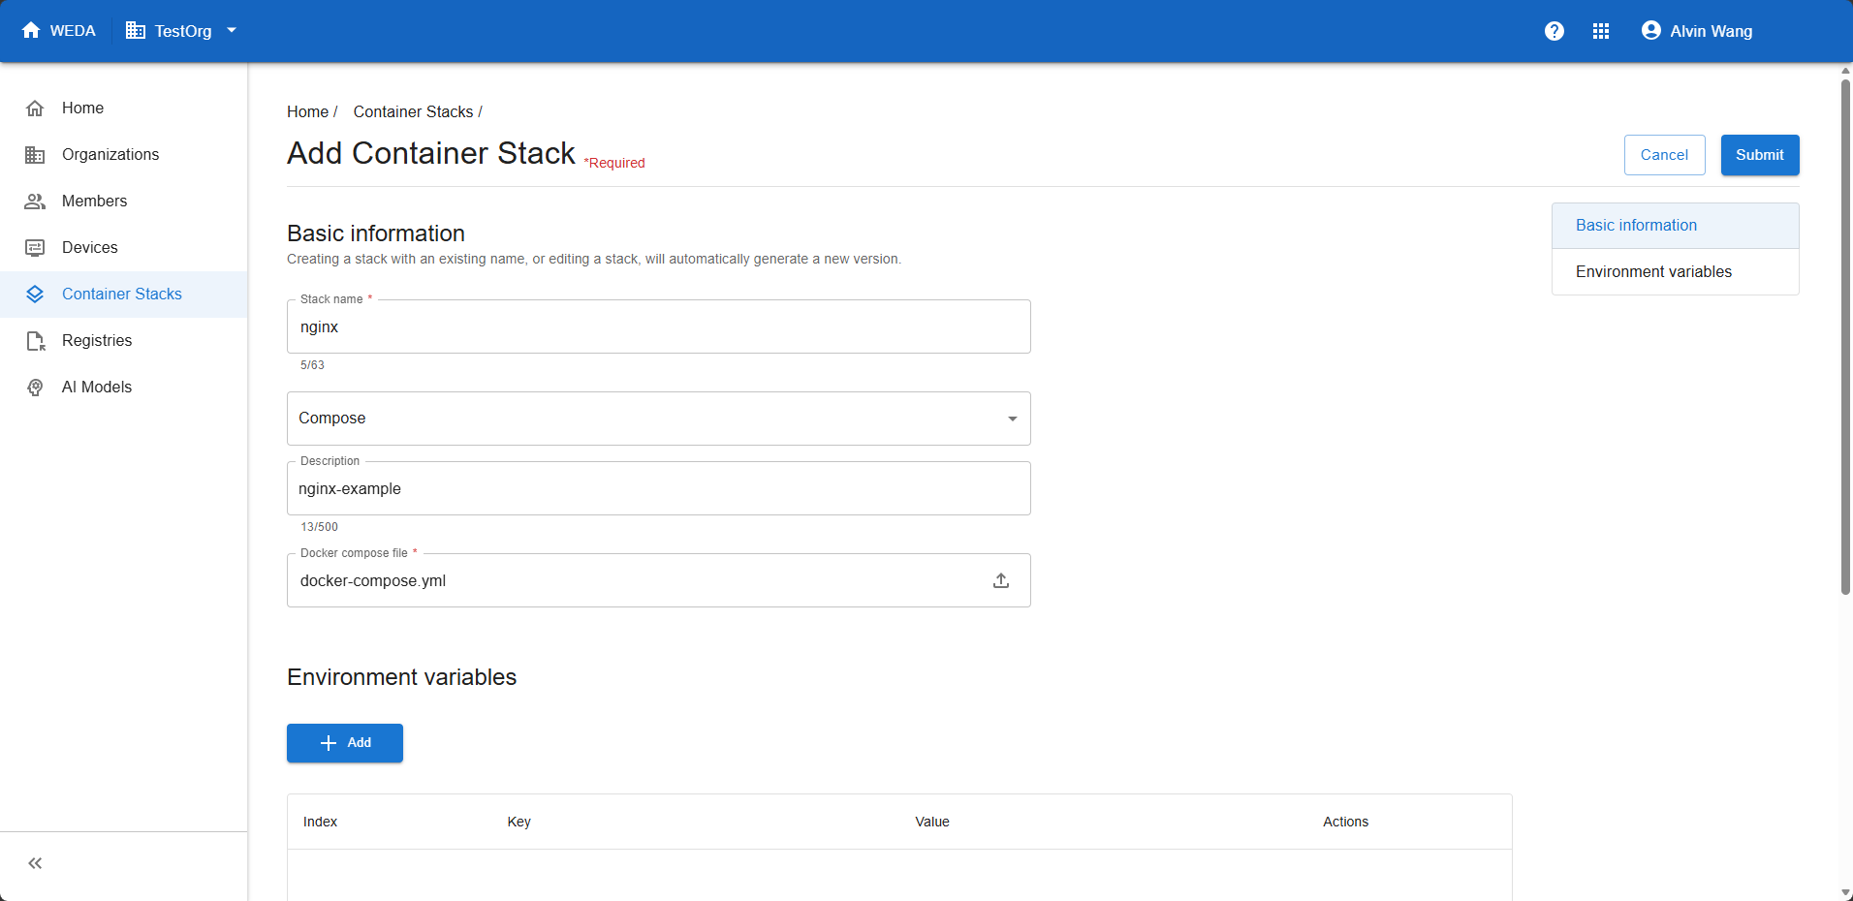
Task: Click the Home house icon in sidebar
Action: 35,109
